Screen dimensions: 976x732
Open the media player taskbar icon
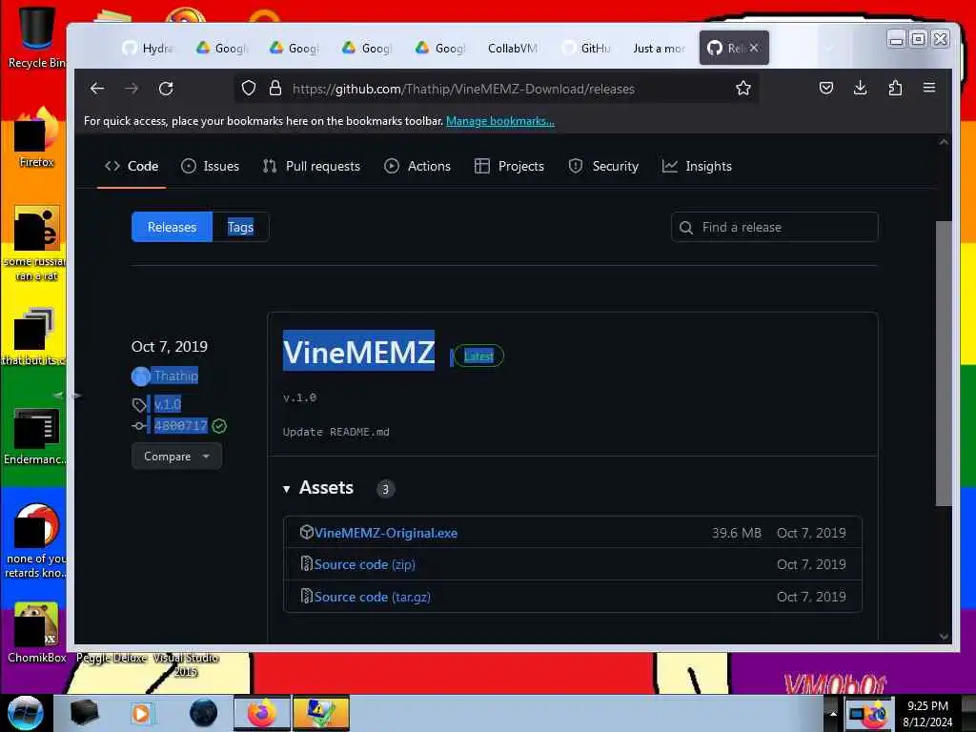[x=141, y=713]
